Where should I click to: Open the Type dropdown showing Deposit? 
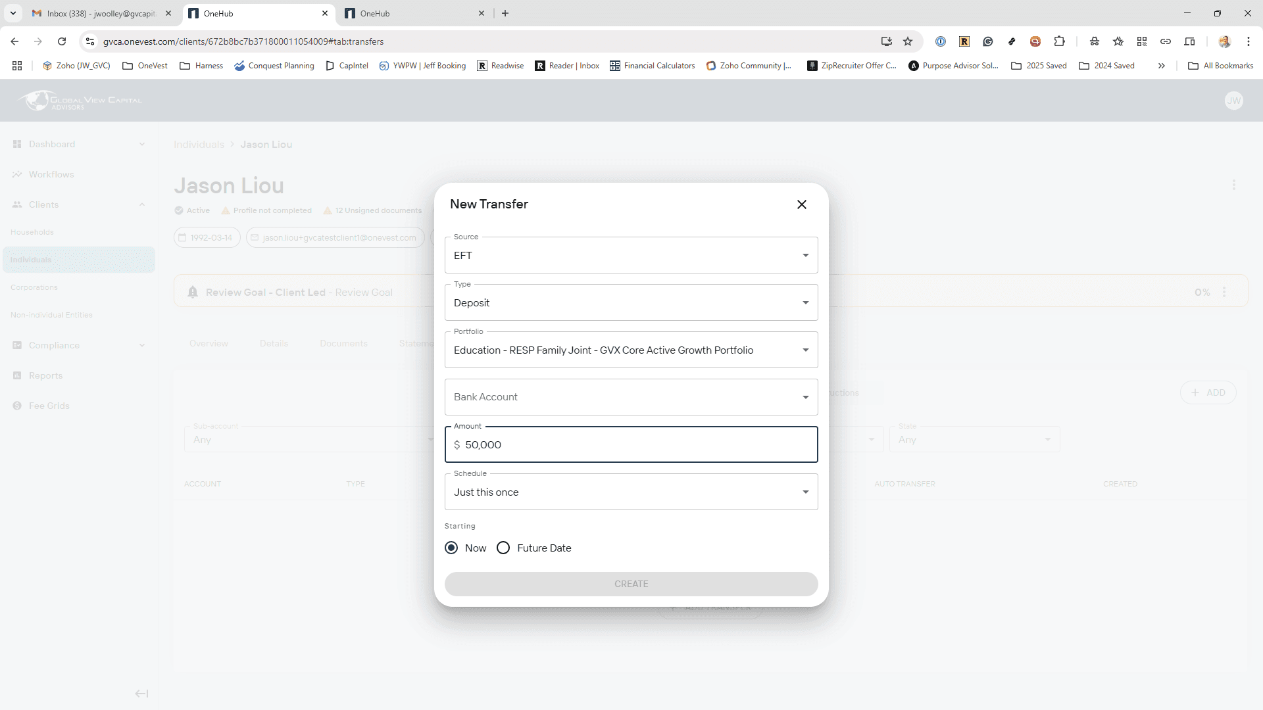631,302
